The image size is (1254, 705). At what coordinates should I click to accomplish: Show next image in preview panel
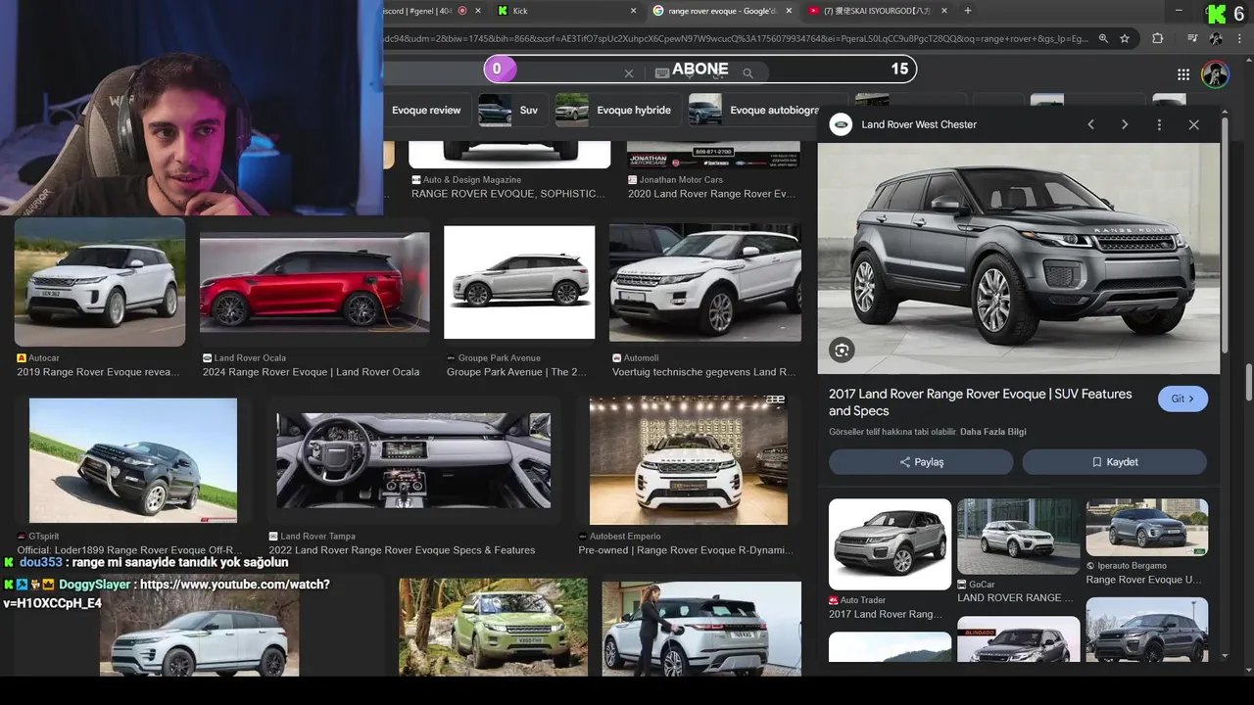click(1125, 124)
